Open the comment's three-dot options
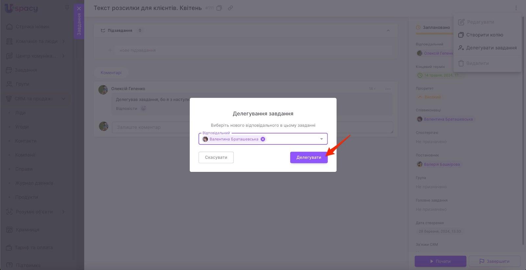Image resolution: width=526 pixels, height=270 pixels. (x=388, y=89)
